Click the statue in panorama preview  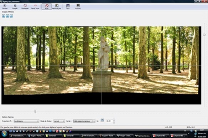(x=104, y=53)
